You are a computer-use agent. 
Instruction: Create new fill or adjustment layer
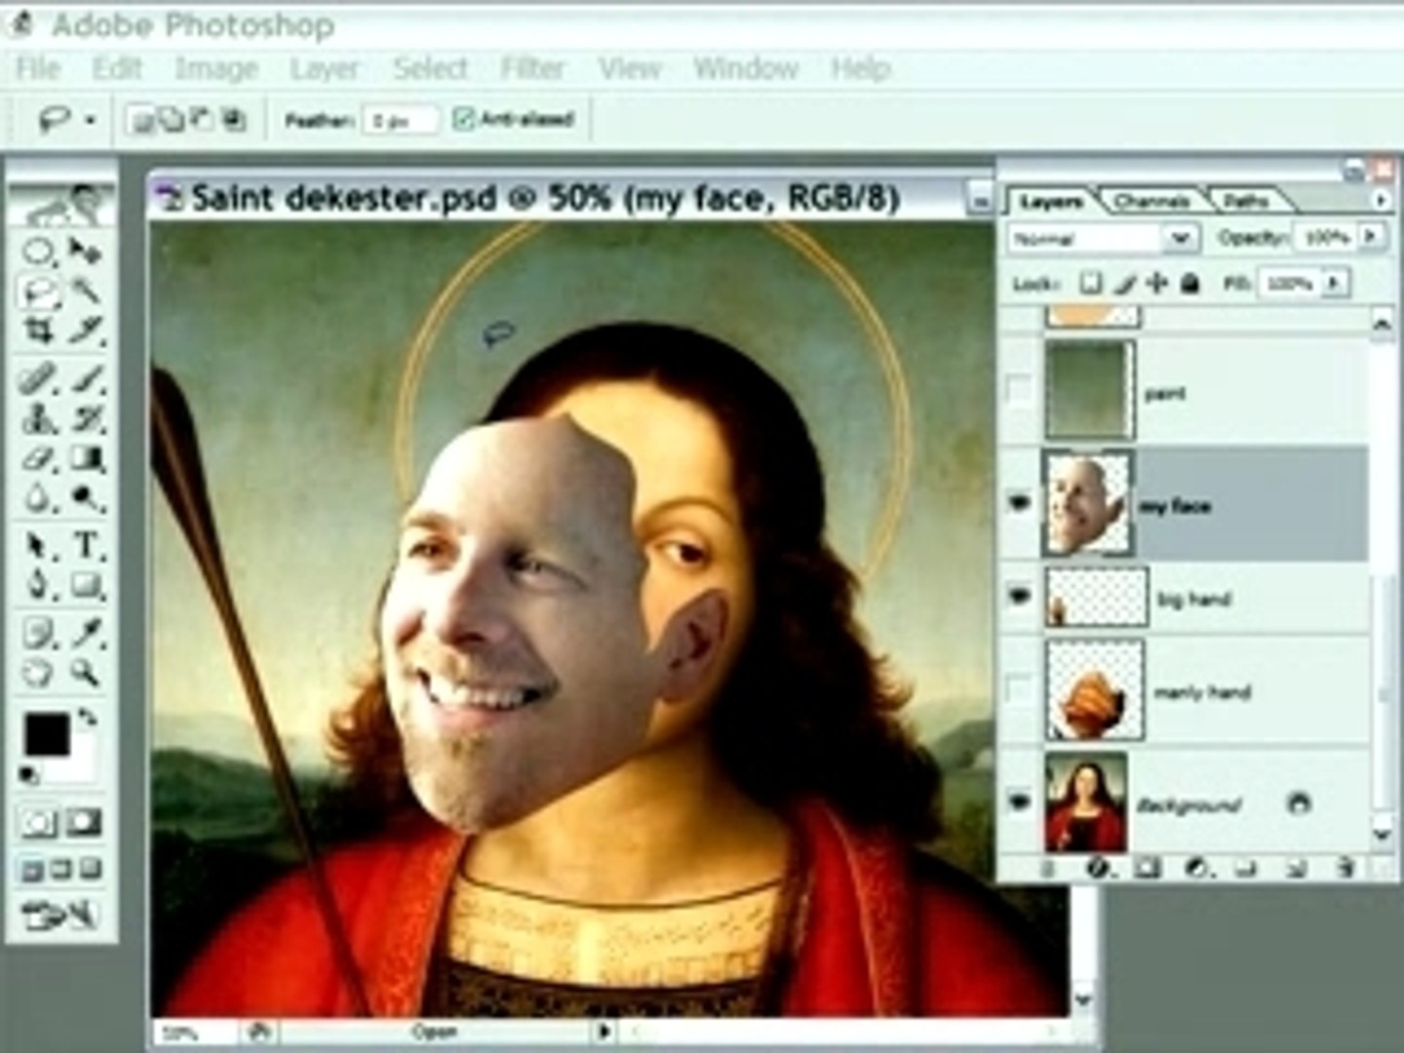click(1198, 867)
